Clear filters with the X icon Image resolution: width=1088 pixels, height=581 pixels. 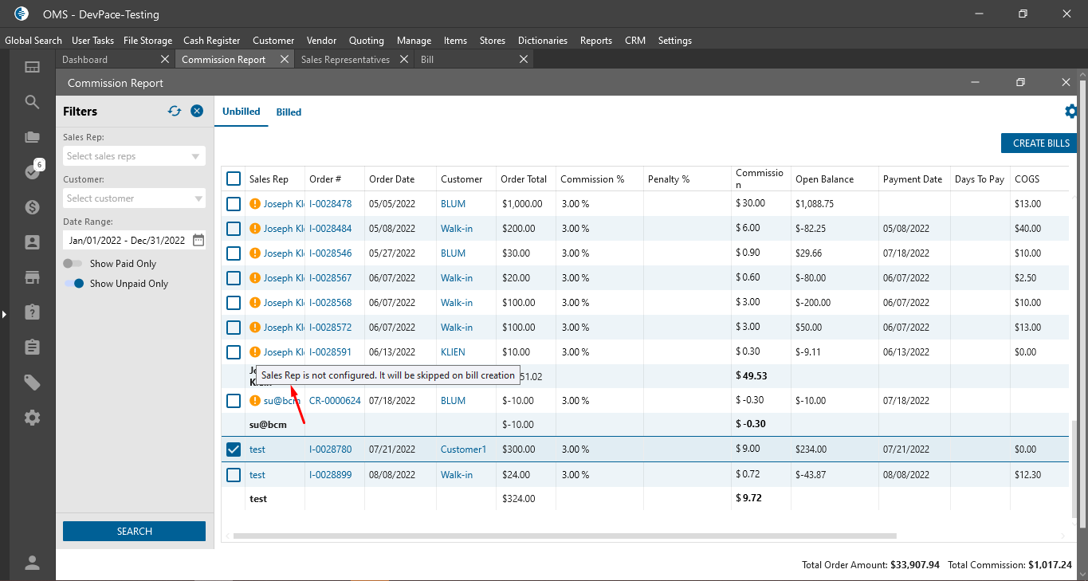(x=197, y=112)
